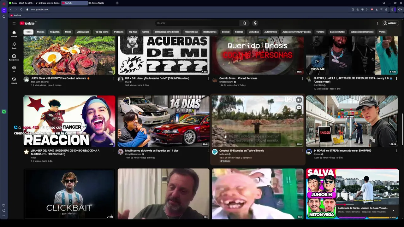
Task: Select the Todos filter chip
Action: (28, 32)
